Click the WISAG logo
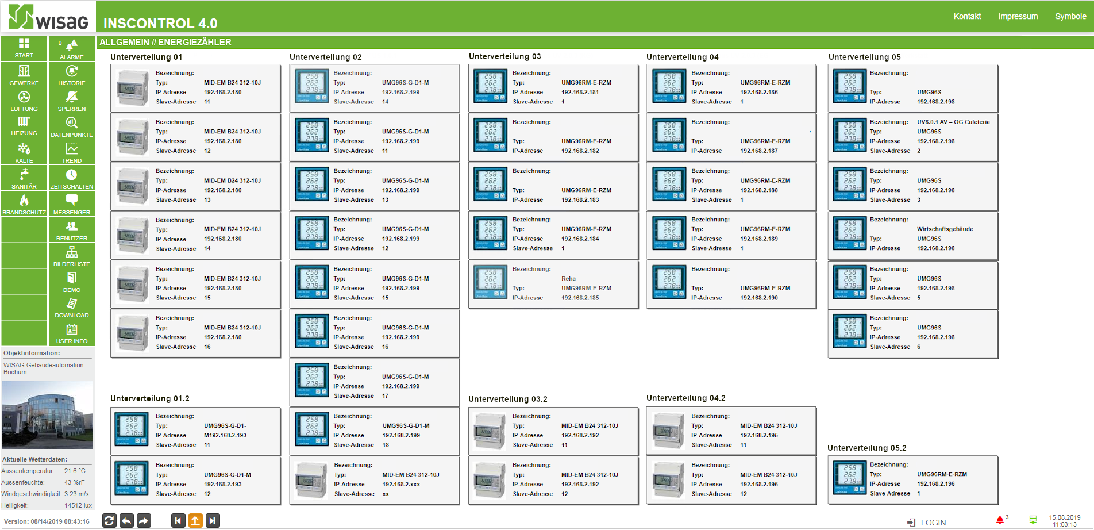 (x=48, y=17)
